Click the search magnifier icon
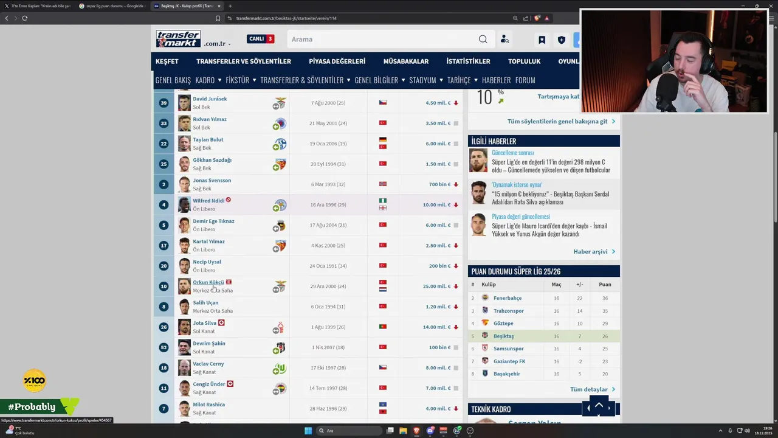Image resolution: width=778 pixels, height=438 pixels. tap(483, 39)
